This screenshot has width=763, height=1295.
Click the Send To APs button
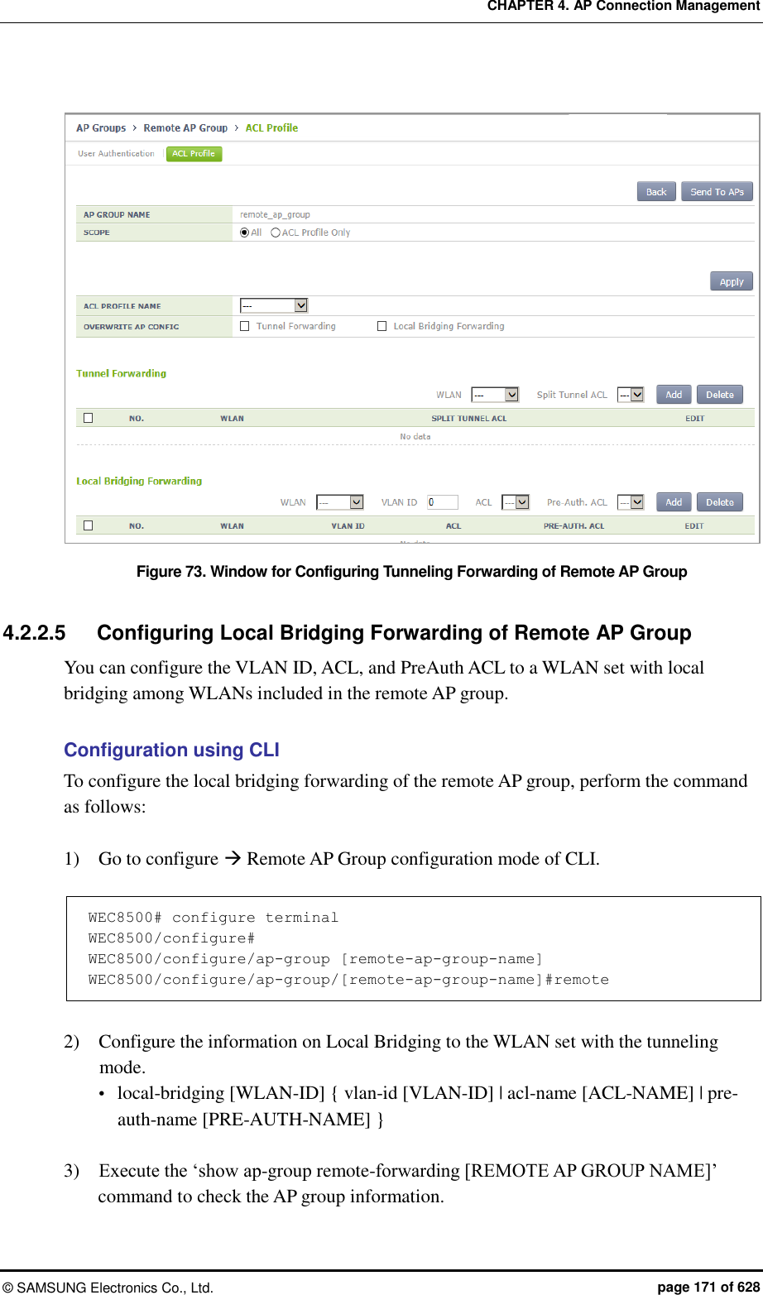pyautogui.click(x=717, y=191)
